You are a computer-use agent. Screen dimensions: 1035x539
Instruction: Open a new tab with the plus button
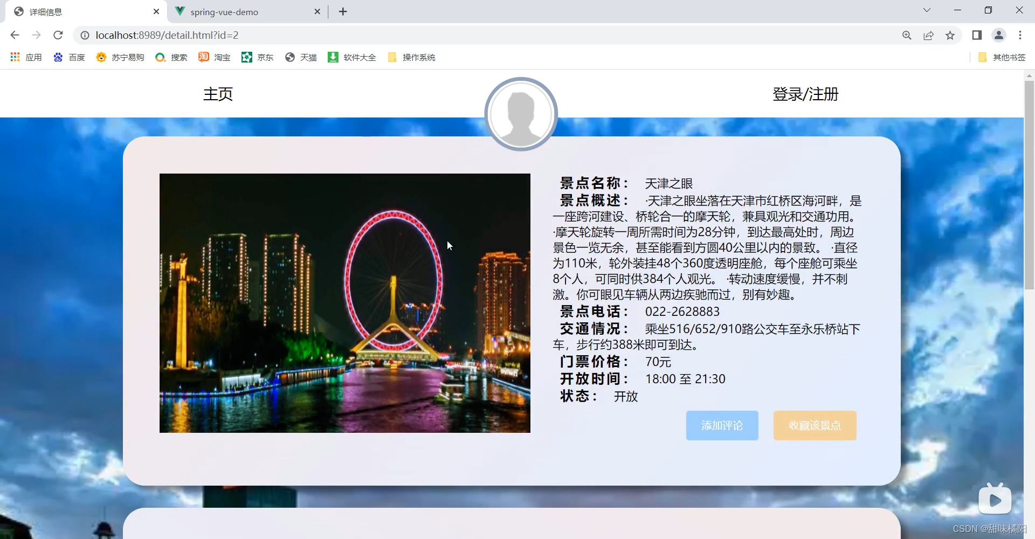point(343,11)
